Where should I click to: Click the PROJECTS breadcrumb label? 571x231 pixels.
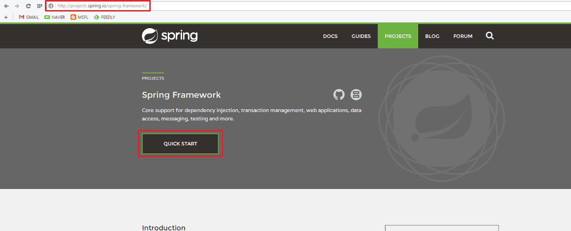coord(153,78)
